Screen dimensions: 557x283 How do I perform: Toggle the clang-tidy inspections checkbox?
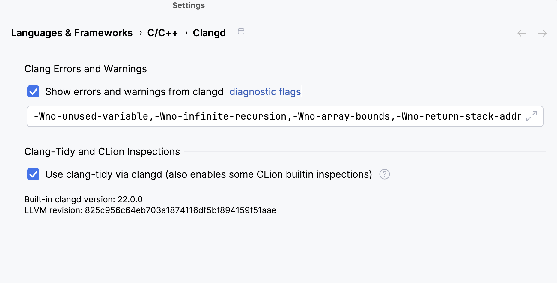coord(33,174)
